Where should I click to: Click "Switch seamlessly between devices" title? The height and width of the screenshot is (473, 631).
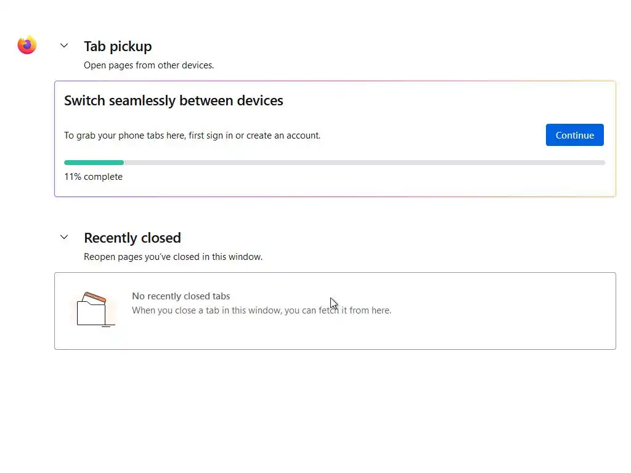[174, 100]
